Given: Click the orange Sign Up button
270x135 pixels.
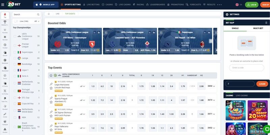Looking at the screenshot, I should click(265, 5).
